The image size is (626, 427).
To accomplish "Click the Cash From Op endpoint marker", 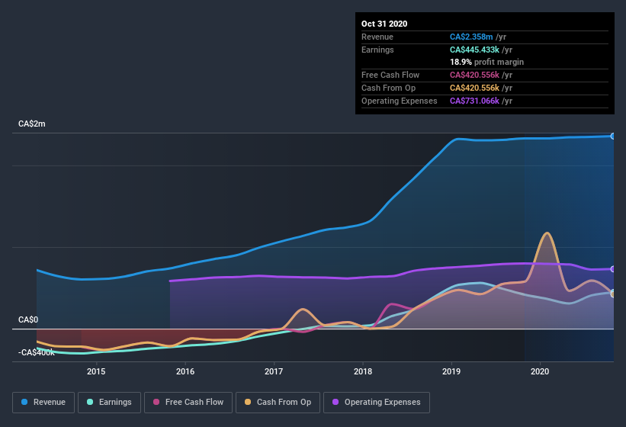I will pyautogui.click(x=613, y=294).
